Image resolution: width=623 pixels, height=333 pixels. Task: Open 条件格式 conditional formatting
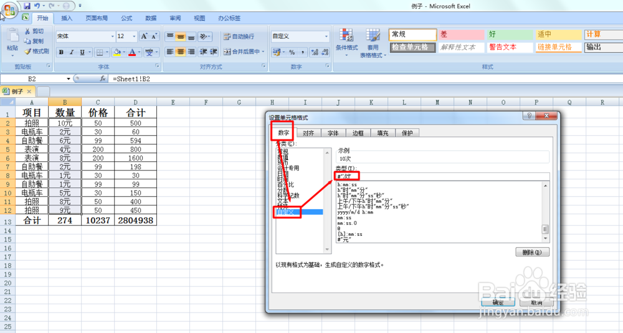346,43
